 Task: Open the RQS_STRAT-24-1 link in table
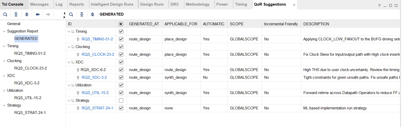pos(97,108)
